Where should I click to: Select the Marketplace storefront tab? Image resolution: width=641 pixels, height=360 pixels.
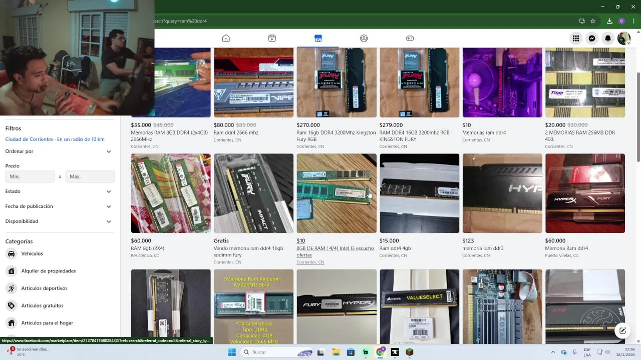point(318,38)
